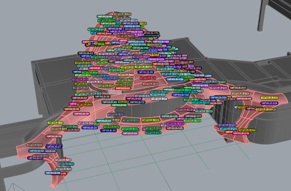Select the dark blue 1#FWLB-07 tag
Image resolution: width=291 pixels, height=191 pixels.
click(x=54, y=147)
